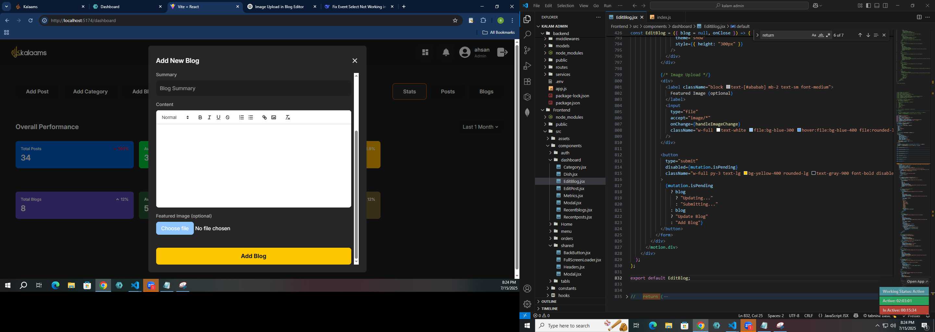Open Run and Debug view in VS Code
Viewport: 935px width, 332px height.
[x=527, y=66]
